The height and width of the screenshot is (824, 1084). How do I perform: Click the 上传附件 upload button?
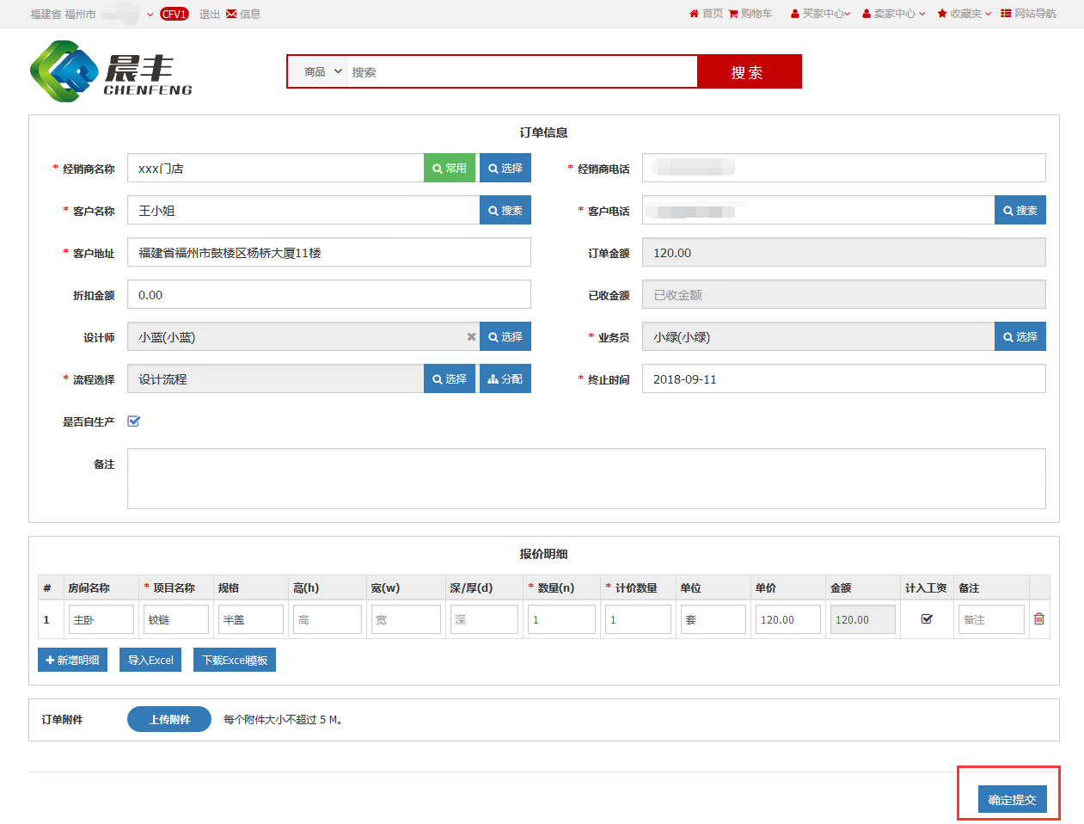169,720
